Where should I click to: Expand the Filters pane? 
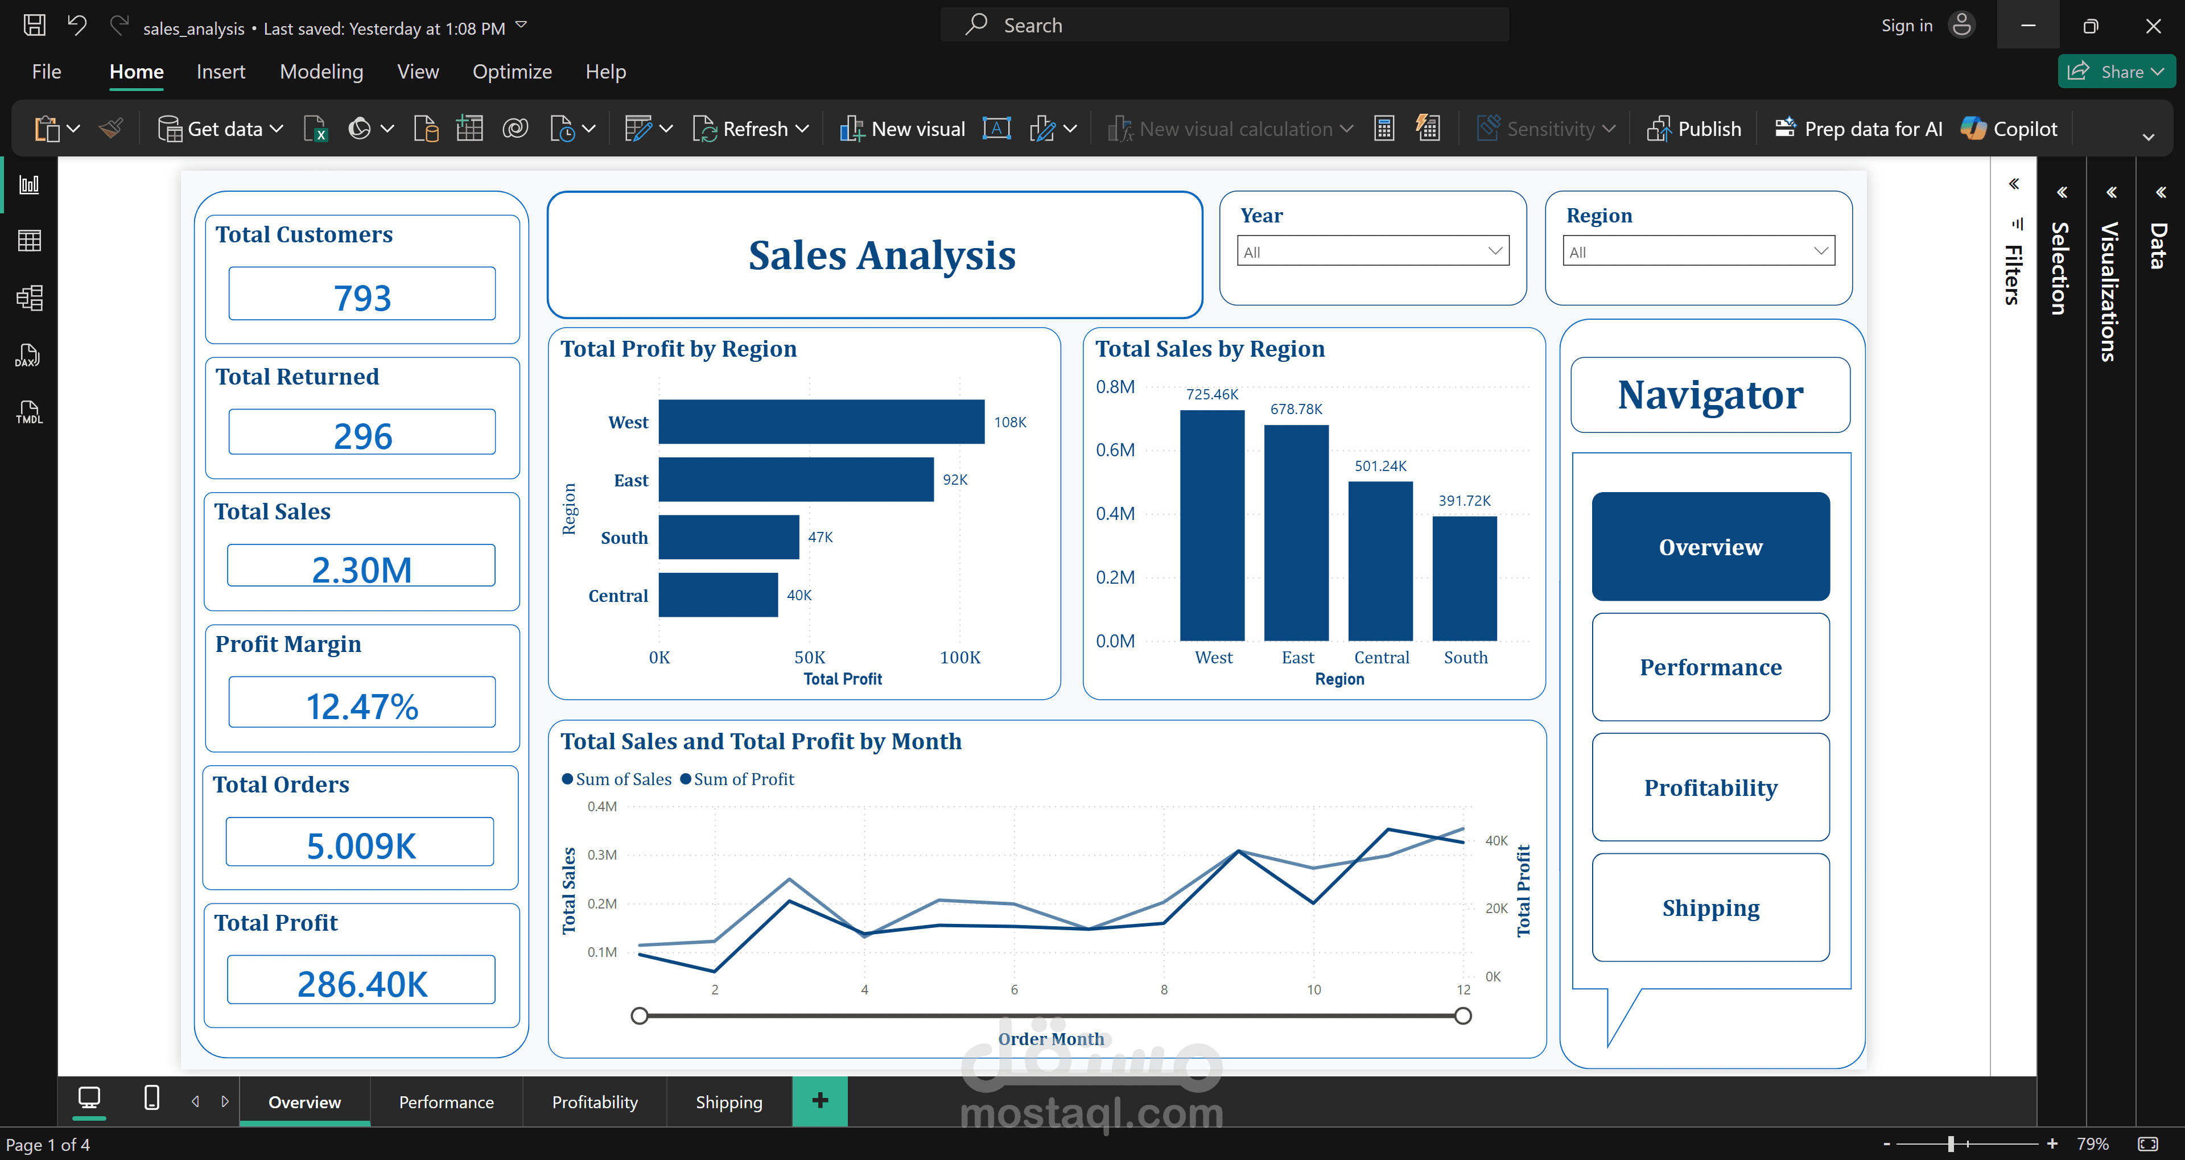[x=2014, y=184]
